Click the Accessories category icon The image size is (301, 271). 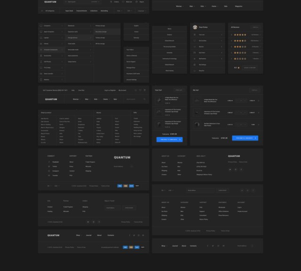pos(41,55)
